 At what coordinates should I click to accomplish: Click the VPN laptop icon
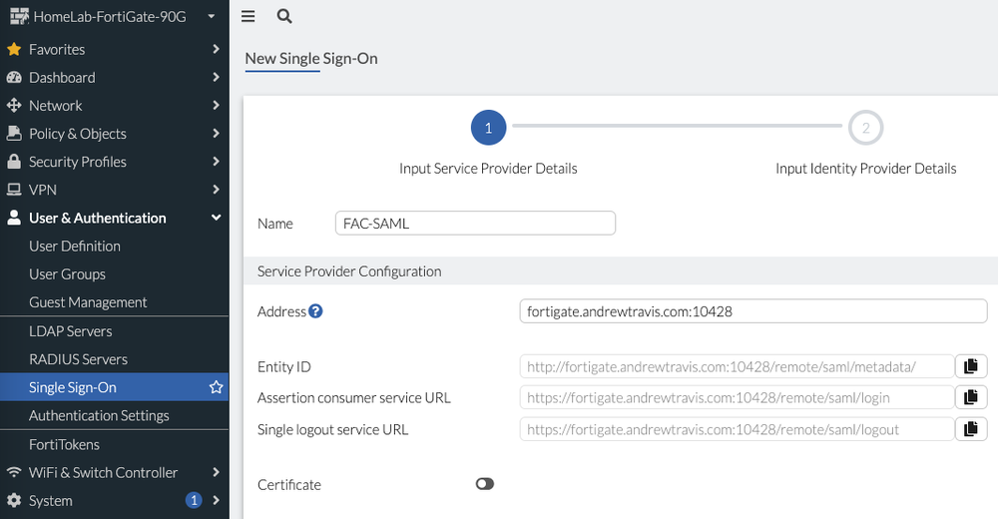click(14, 190)
